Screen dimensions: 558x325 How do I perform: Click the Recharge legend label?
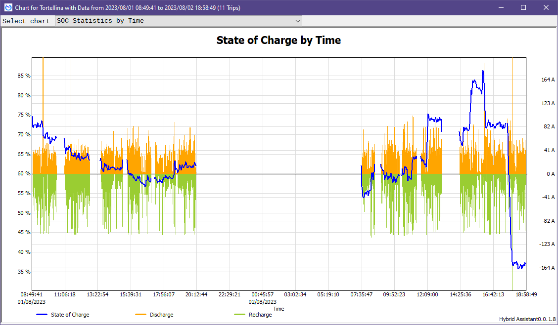point(260,315)
